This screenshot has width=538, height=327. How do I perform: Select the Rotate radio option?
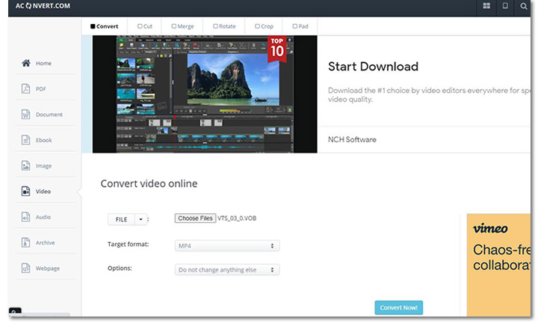[x=215, y=26]
